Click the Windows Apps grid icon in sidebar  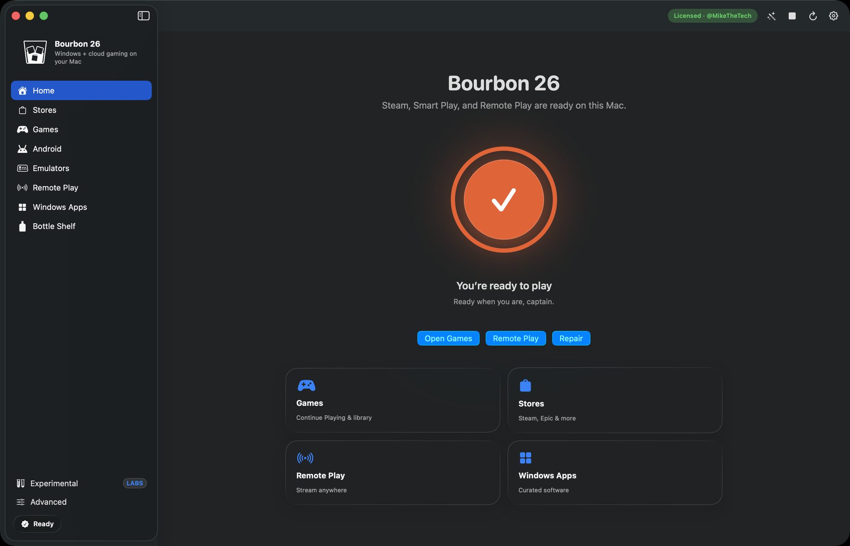23,207
